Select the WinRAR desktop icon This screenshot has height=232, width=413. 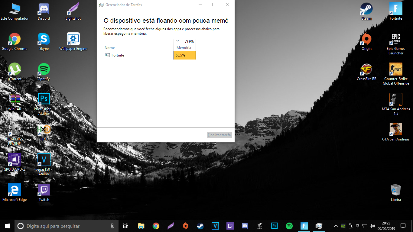15,102
